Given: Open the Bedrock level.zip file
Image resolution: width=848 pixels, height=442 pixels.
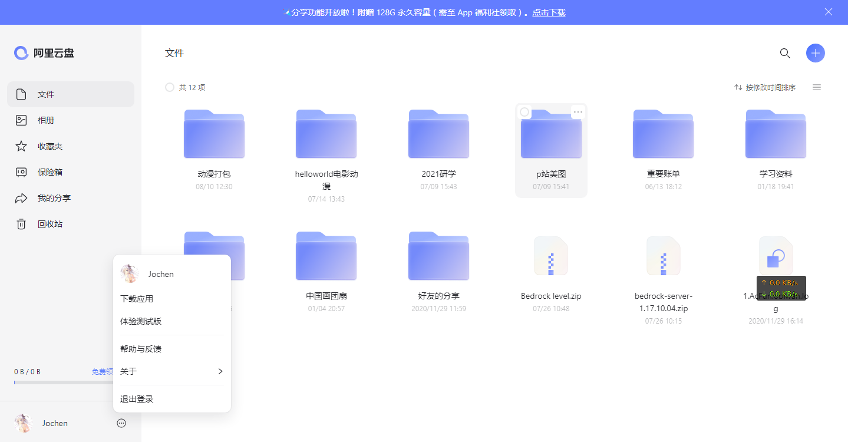Looking at the screenshot, I should click(x=551, y=256).
